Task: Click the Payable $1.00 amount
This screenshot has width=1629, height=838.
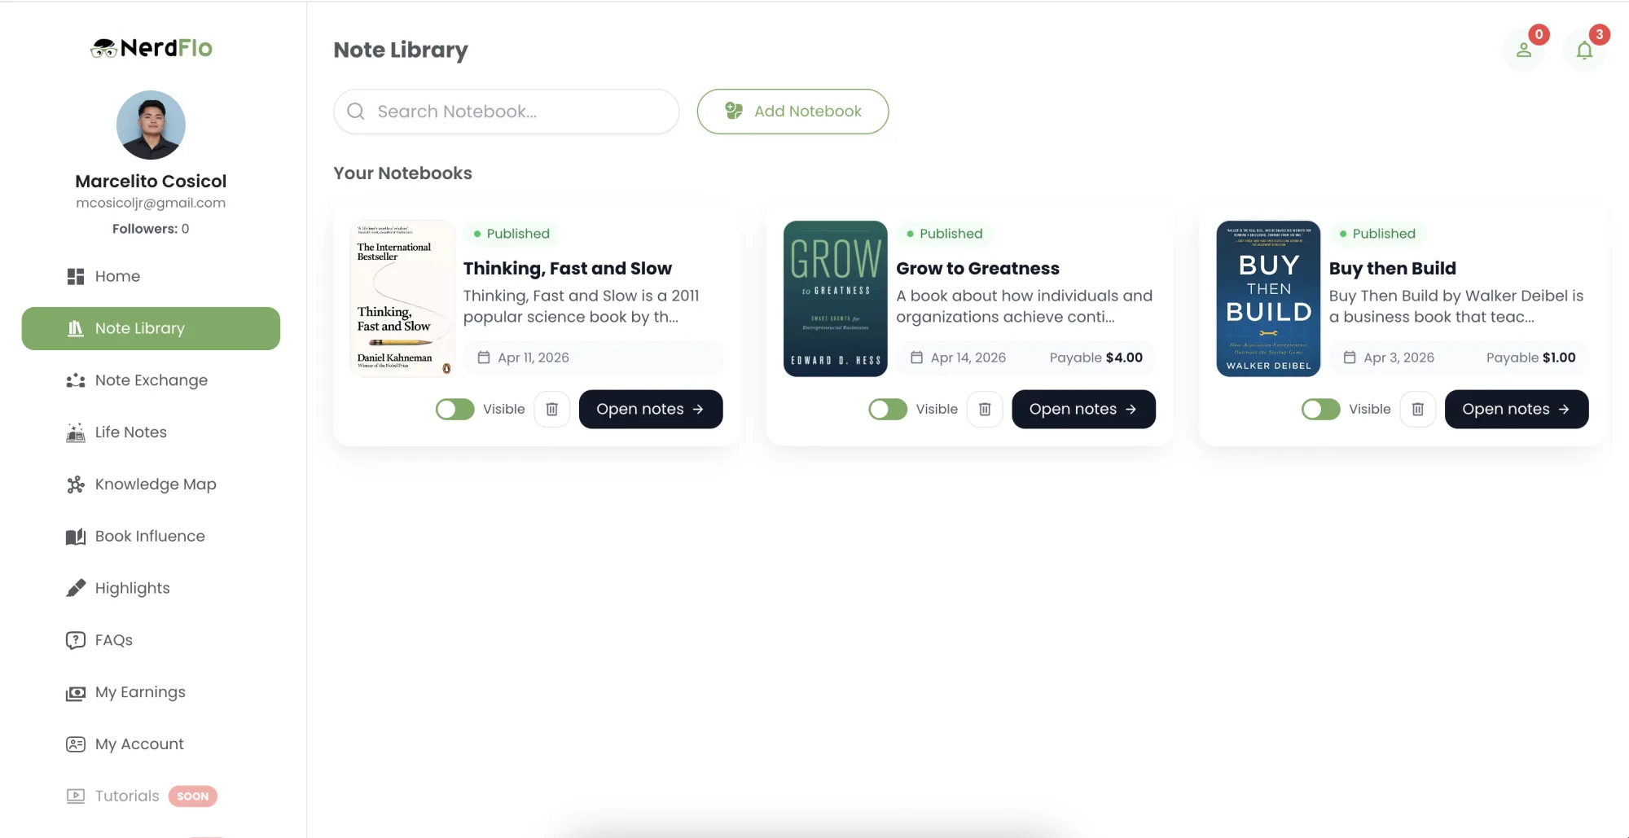Action: pos(1530,358)
